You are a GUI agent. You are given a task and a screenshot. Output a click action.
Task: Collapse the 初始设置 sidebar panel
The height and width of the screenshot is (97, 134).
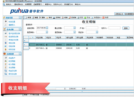[20, 18]
